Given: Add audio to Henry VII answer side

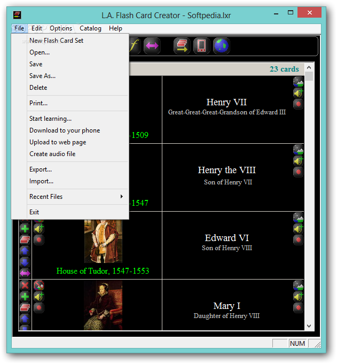Looking at the screenshot, I should point(298,93).
